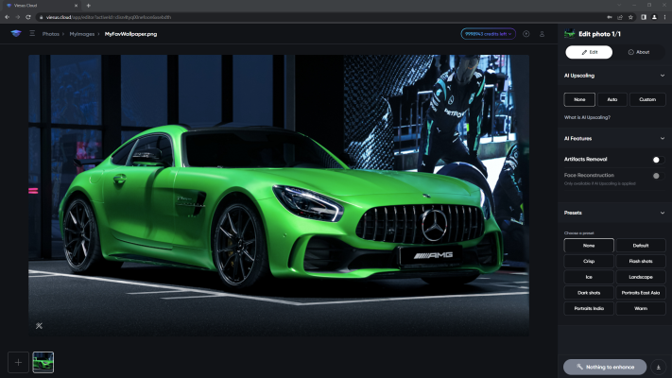The image size is (672, 378).
Task: Click the add new photo plus button
Action: (x=18, y=362)
